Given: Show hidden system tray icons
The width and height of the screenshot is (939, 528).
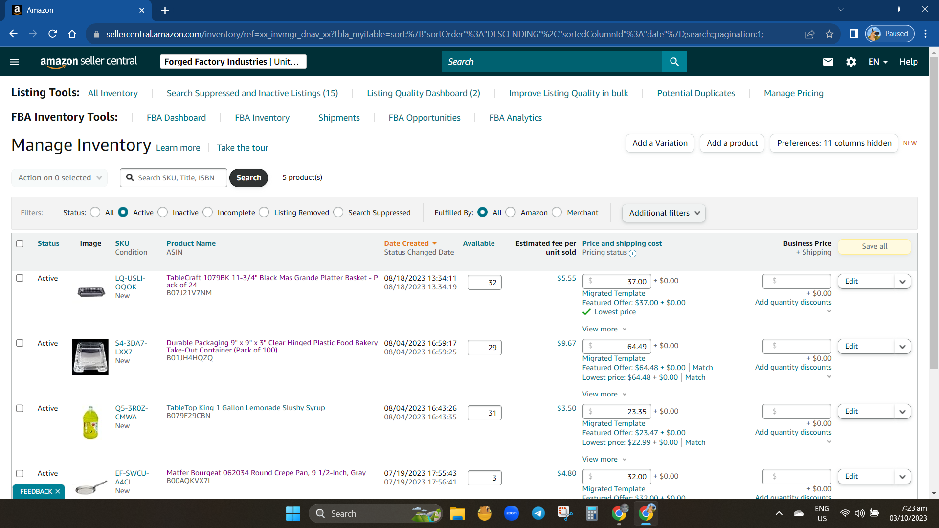Looking at the screenshot, I should tap(779, 513).
